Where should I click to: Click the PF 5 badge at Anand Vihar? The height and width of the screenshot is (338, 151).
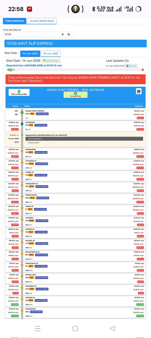(32, 114)
